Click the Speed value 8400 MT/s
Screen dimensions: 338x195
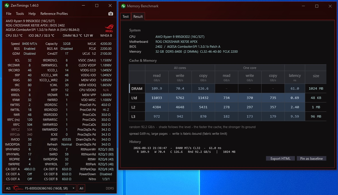30,44
